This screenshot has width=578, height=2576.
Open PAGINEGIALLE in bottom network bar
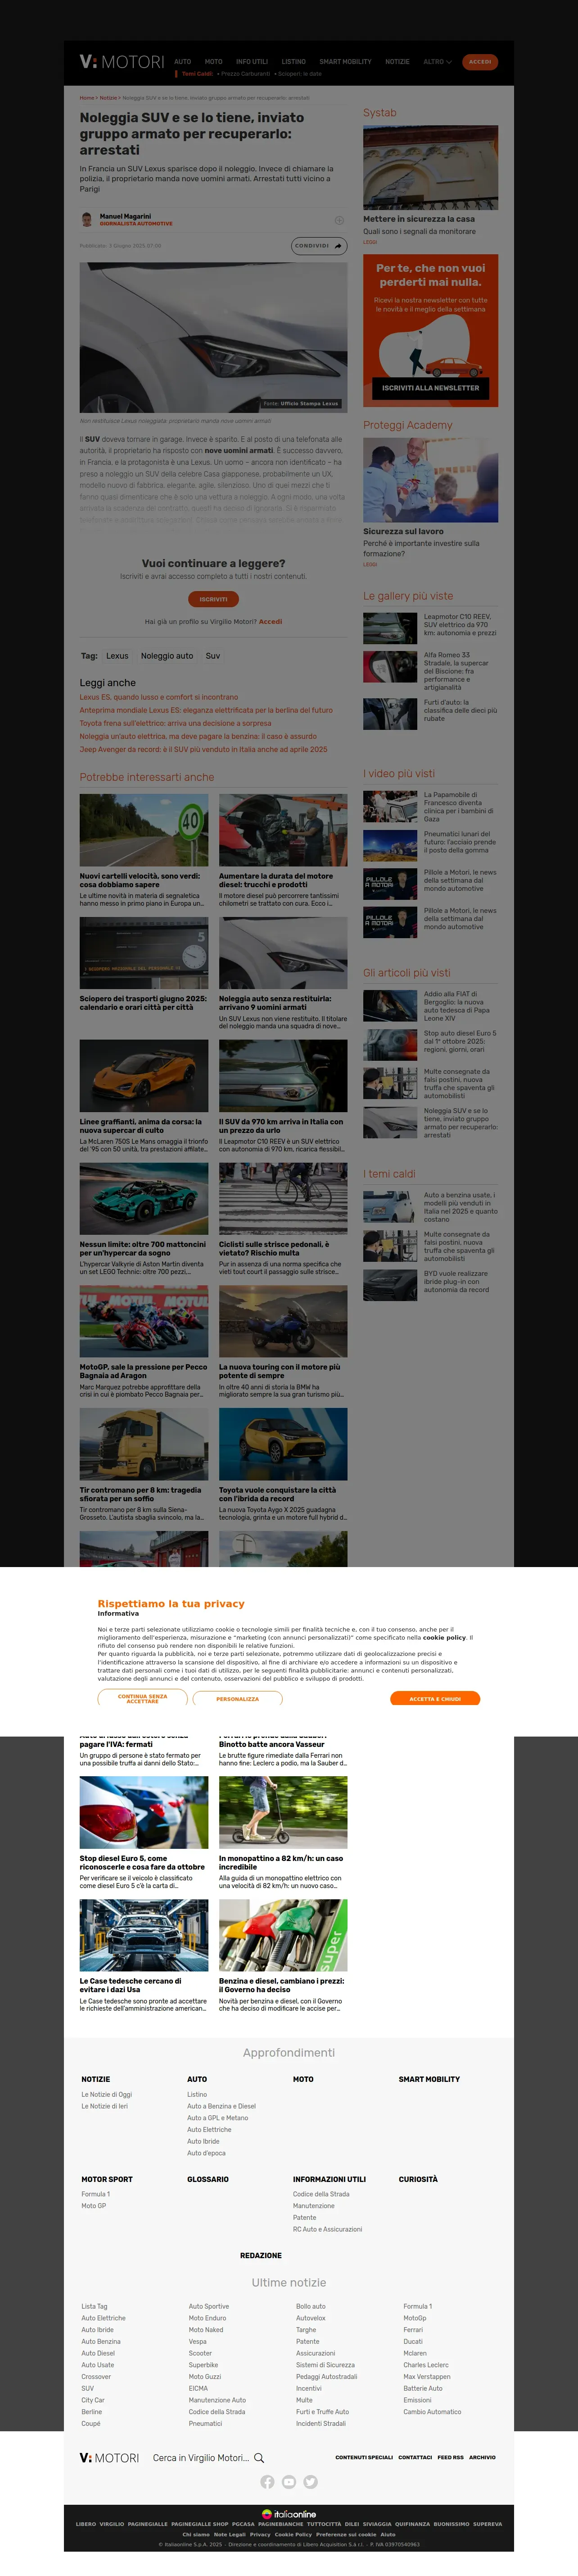[148, 2524]
